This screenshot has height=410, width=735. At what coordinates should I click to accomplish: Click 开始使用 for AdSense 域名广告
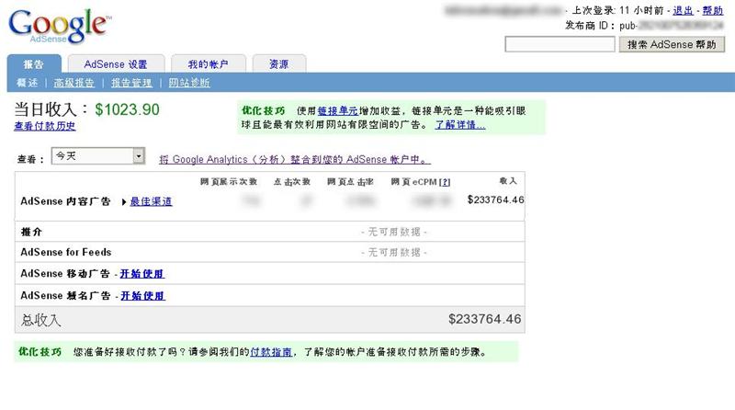[x=143, y=295]
